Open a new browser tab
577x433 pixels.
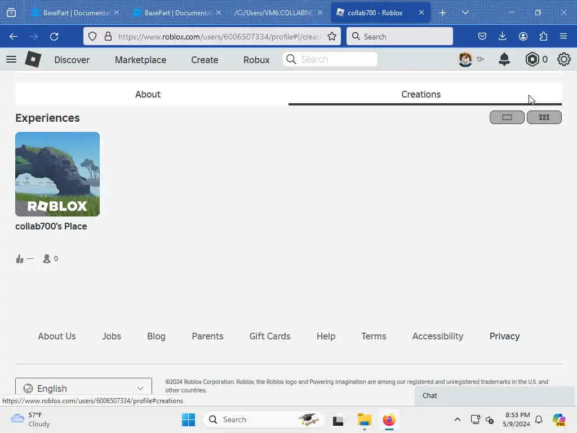(443, 12)
